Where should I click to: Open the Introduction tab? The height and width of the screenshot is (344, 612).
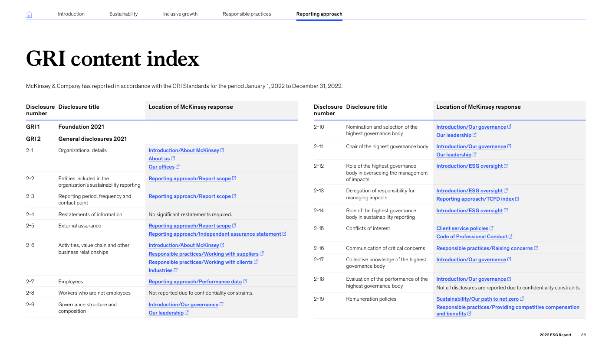[71, 14]
